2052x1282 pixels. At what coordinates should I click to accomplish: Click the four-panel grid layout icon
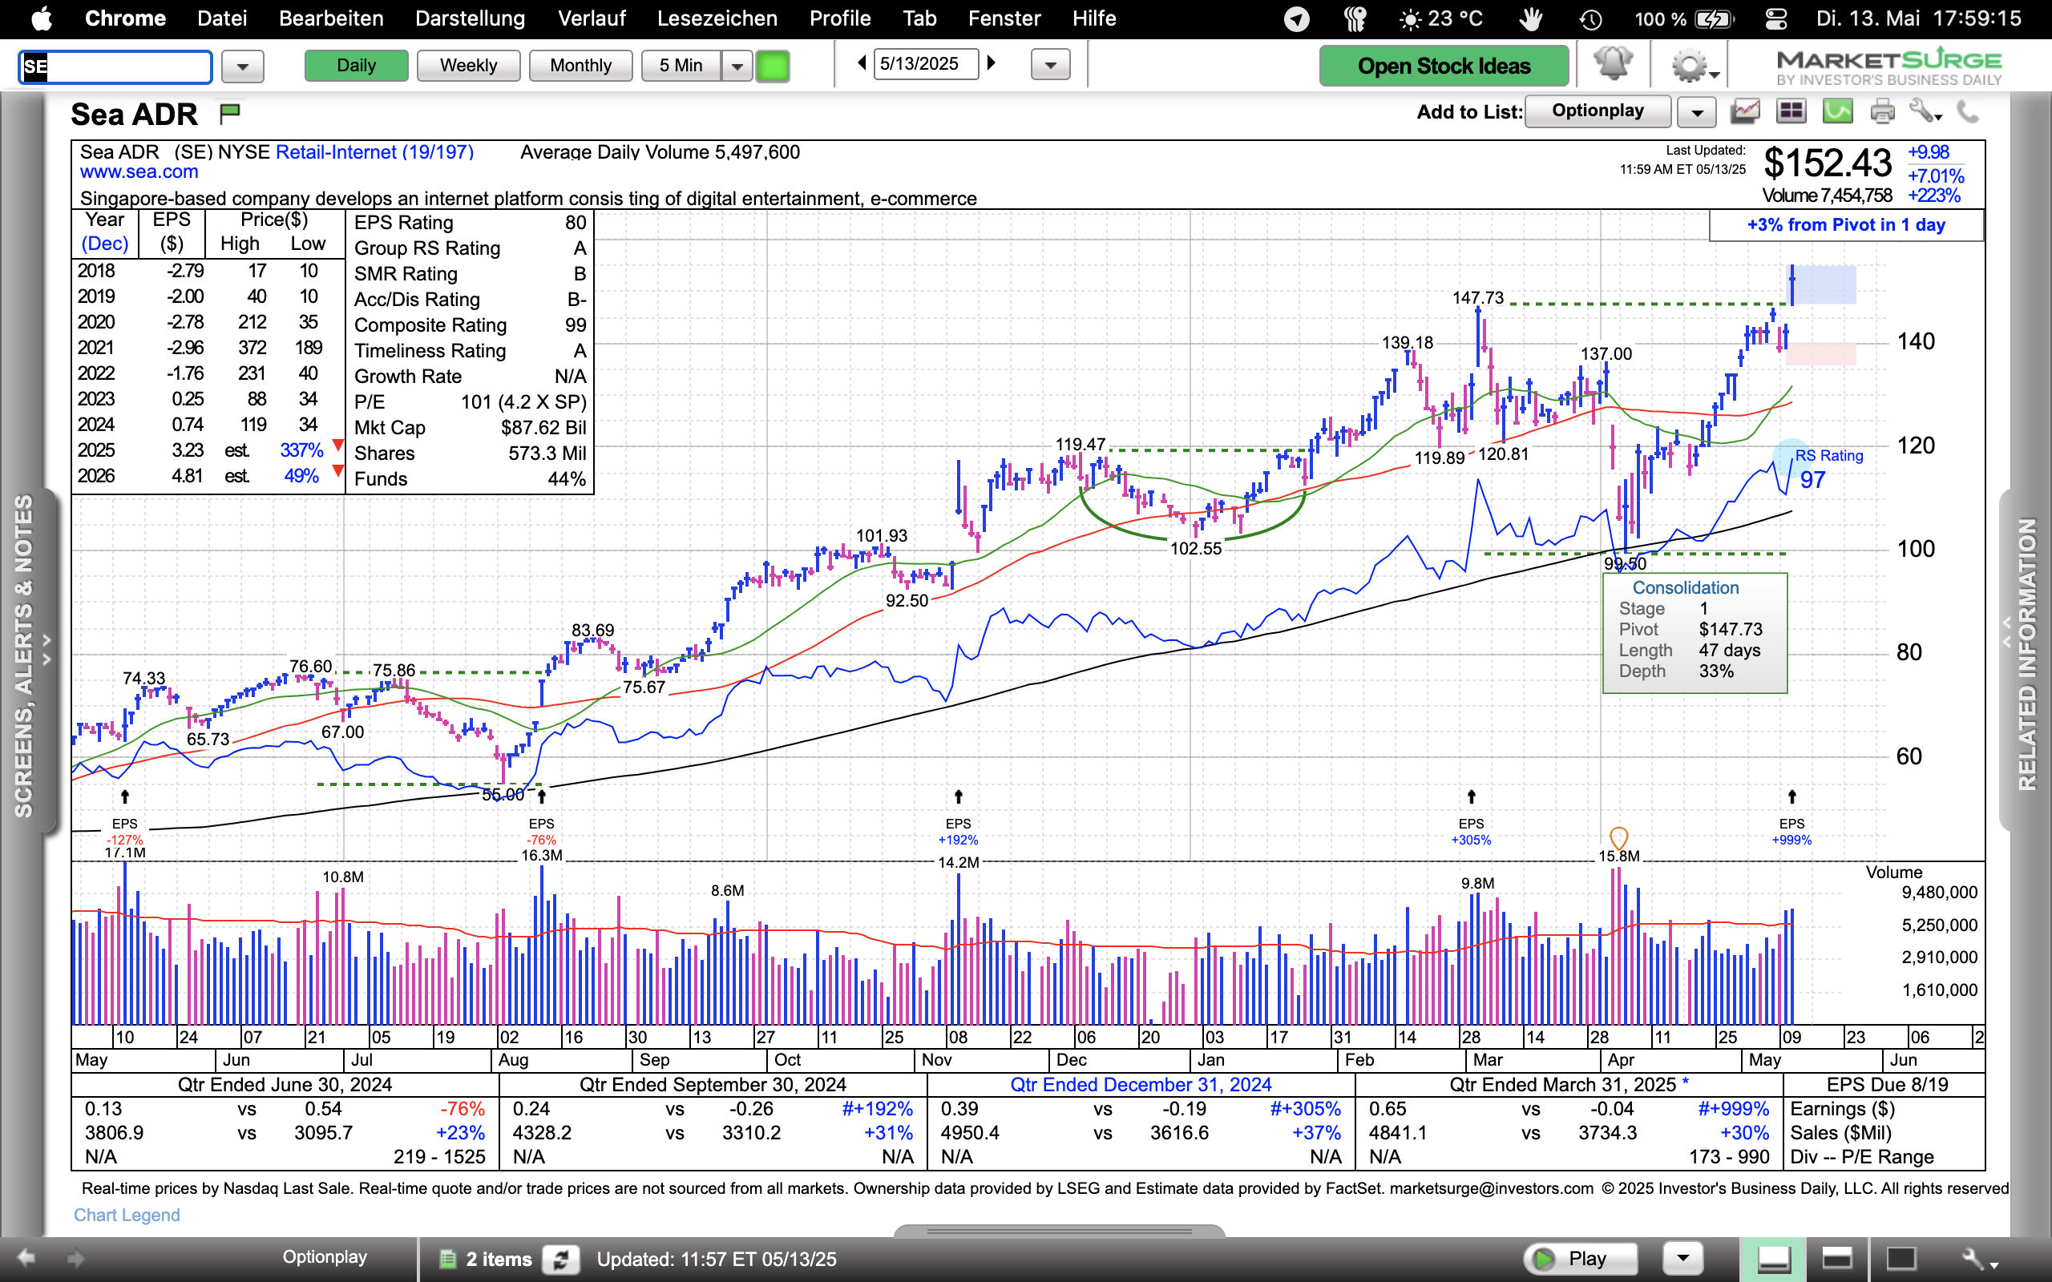pos(1791,111)
